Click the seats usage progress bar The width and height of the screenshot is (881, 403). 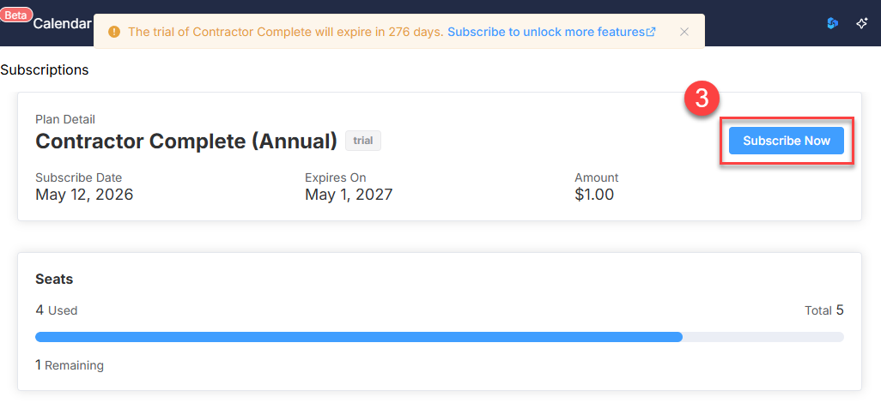(x=440, y=337)
